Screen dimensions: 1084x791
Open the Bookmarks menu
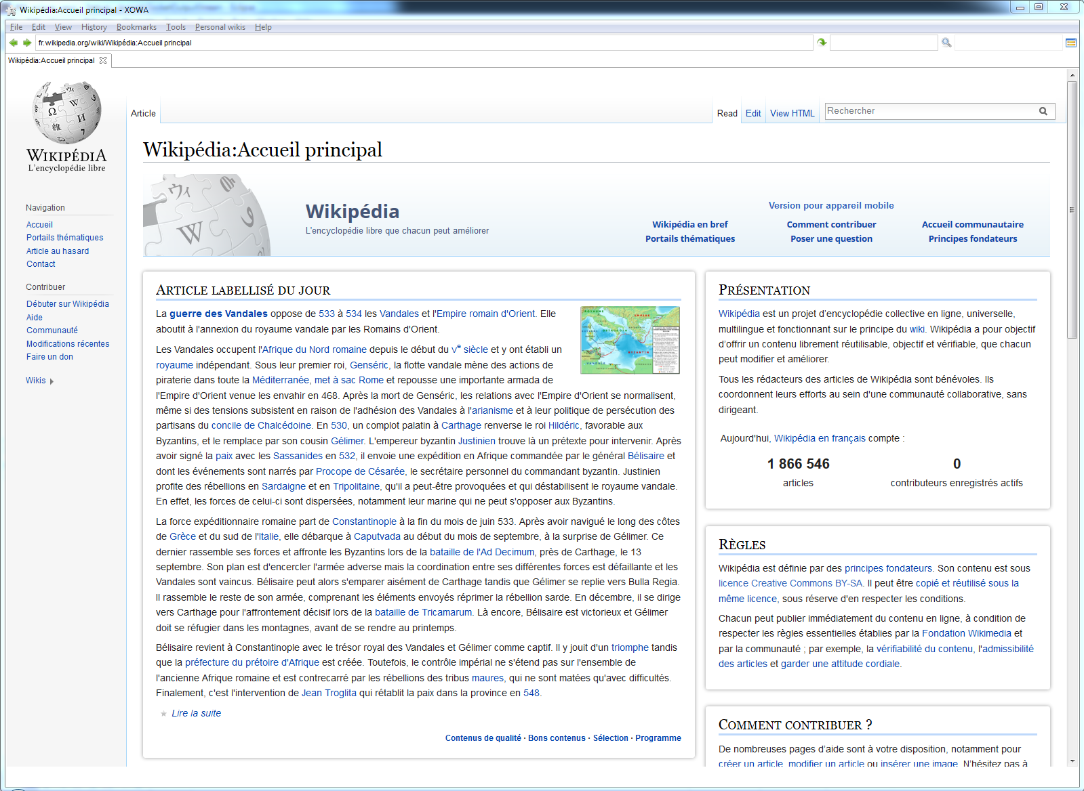136,27
